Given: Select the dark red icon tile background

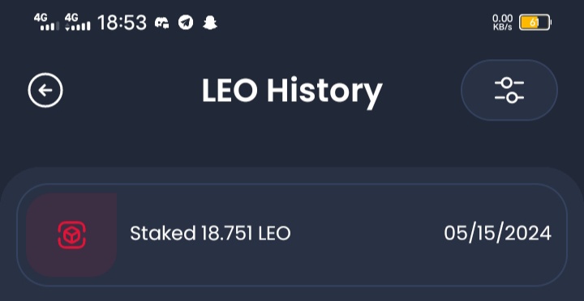Looking at the screenshot, I should pyautogui.click(x=71, y=235).
